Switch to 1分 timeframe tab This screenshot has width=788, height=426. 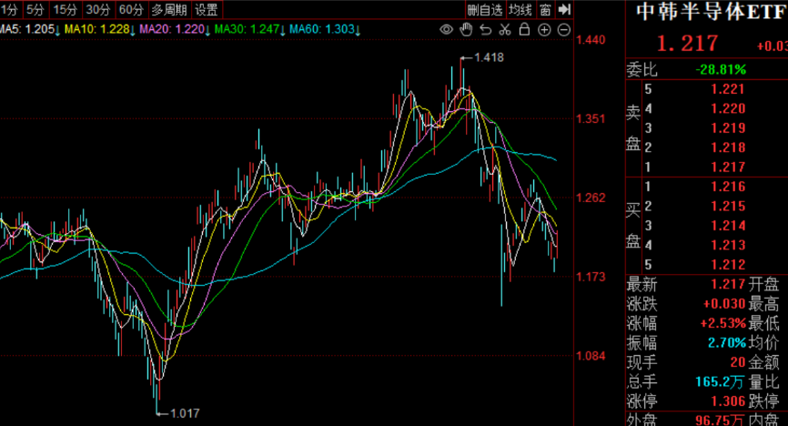click(10, 10)
